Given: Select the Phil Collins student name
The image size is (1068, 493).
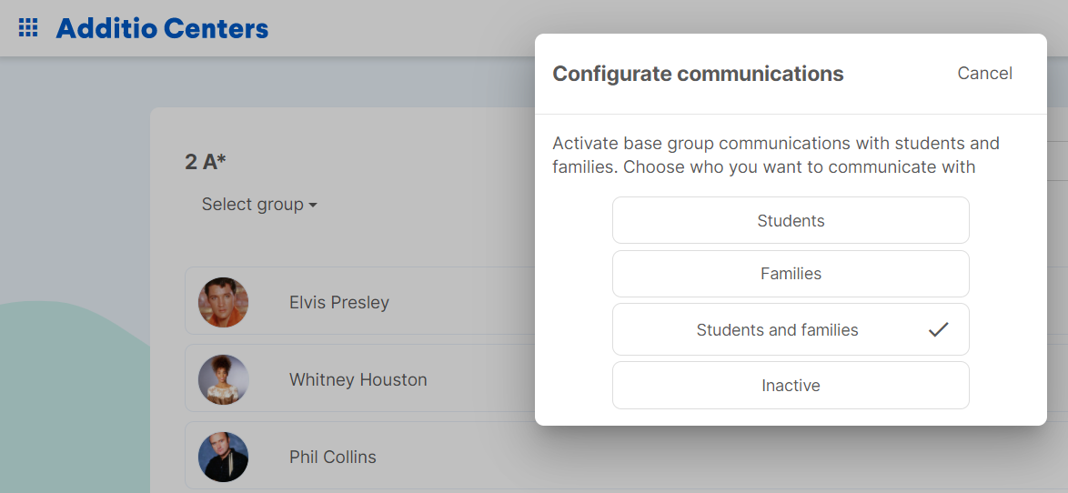Looking at the screenshot, I should point(332,457).
